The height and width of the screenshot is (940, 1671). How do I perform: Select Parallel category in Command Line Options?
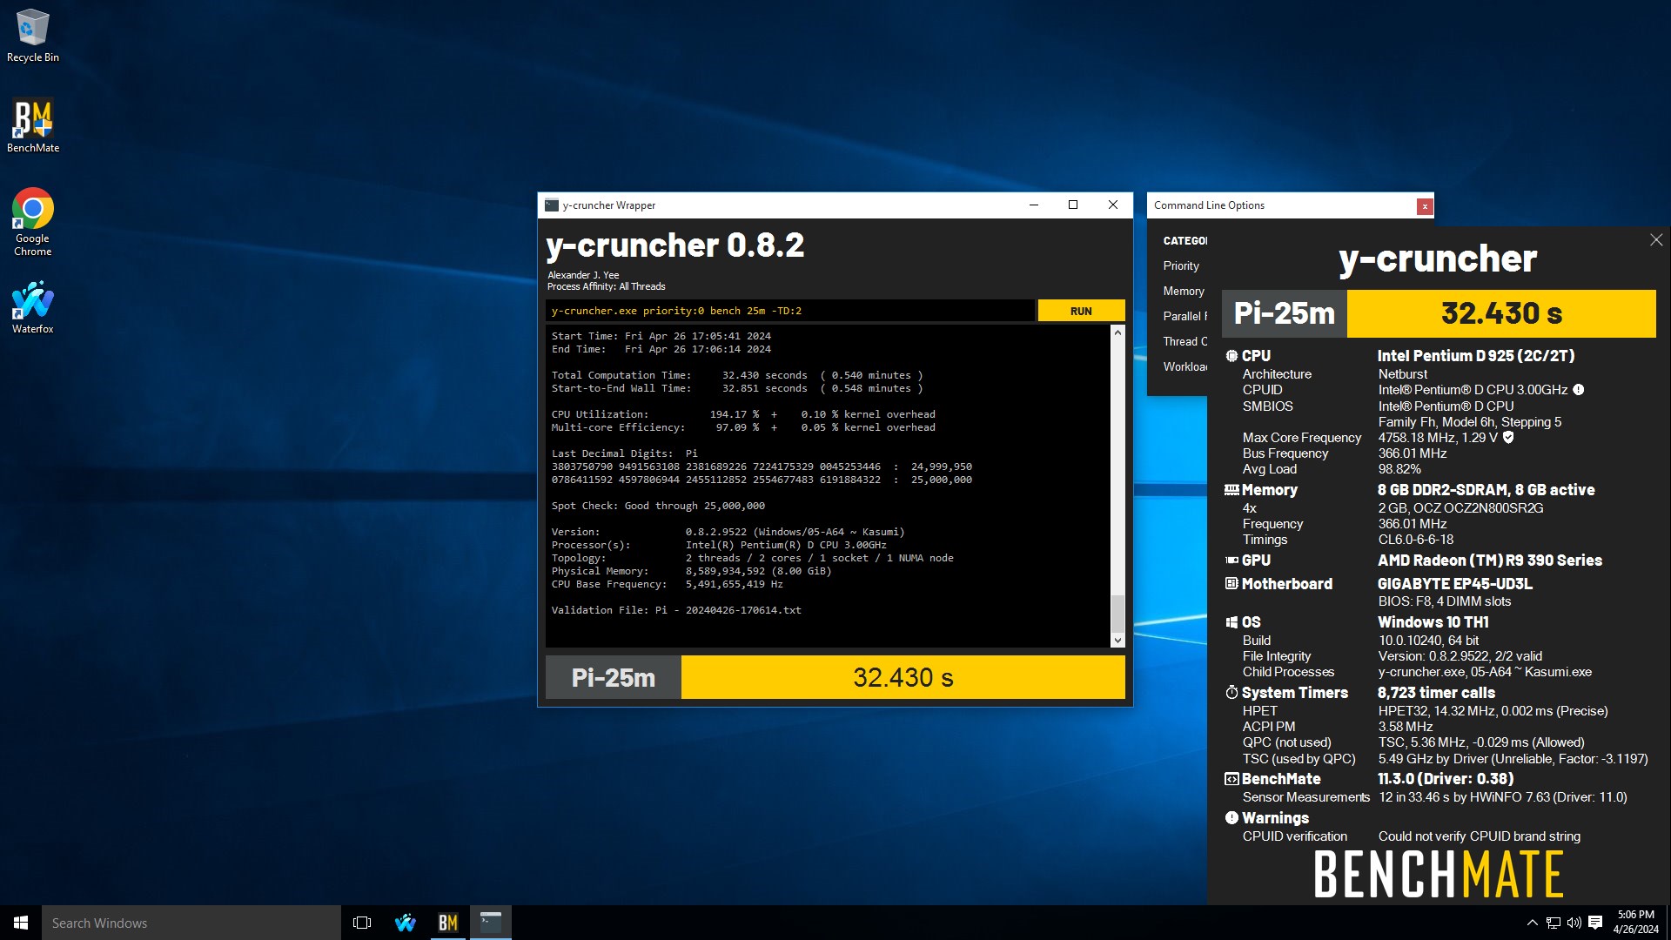coord(1184,316)
